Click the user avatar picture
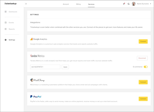154x112 pixels. [134, 4]
